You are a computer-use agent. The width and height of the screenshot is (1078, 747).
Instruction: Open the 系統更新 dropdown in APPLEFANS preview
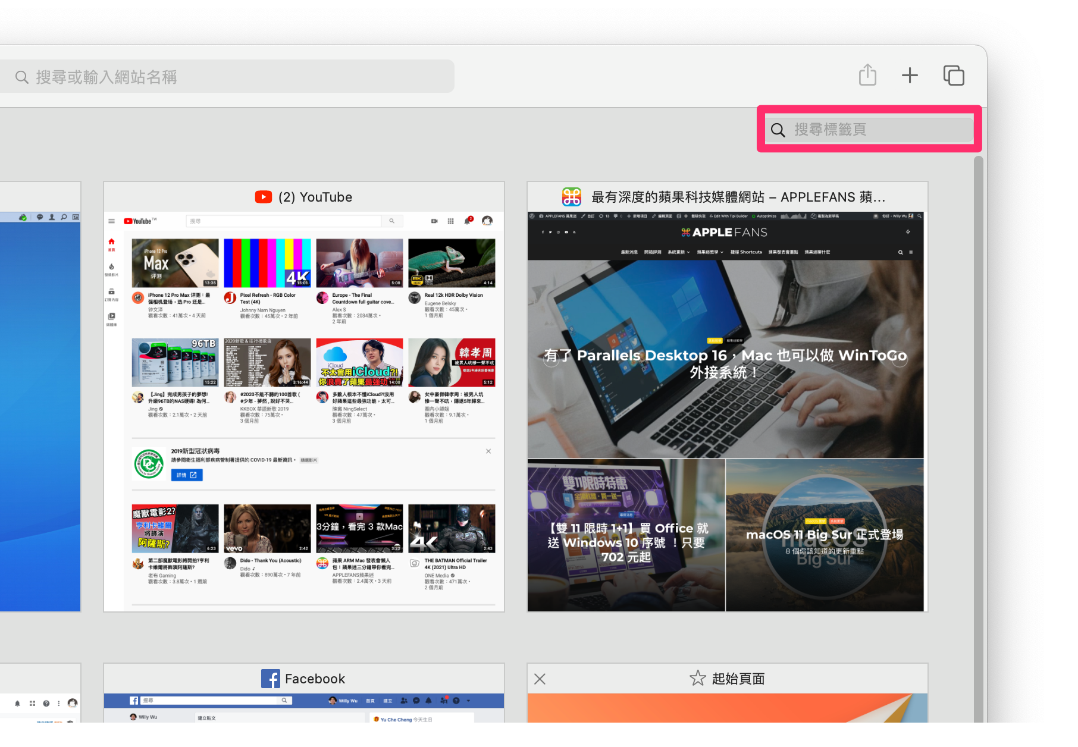679,252
